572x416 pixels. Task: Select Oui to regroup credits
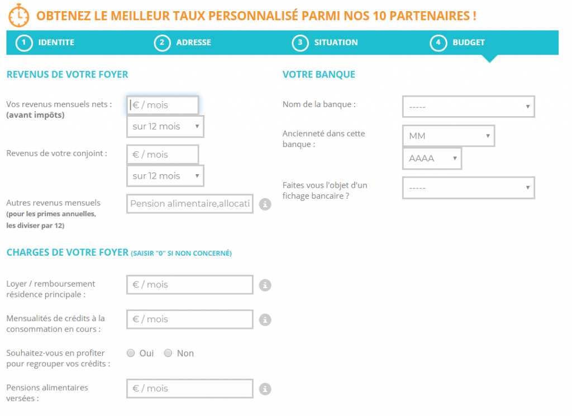(131, 353)
